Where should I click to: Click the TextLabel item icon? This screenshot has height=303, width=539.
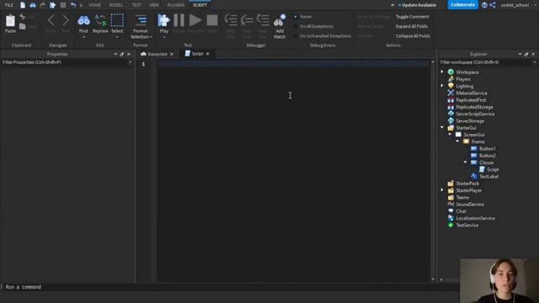click(x=474, y=176)
